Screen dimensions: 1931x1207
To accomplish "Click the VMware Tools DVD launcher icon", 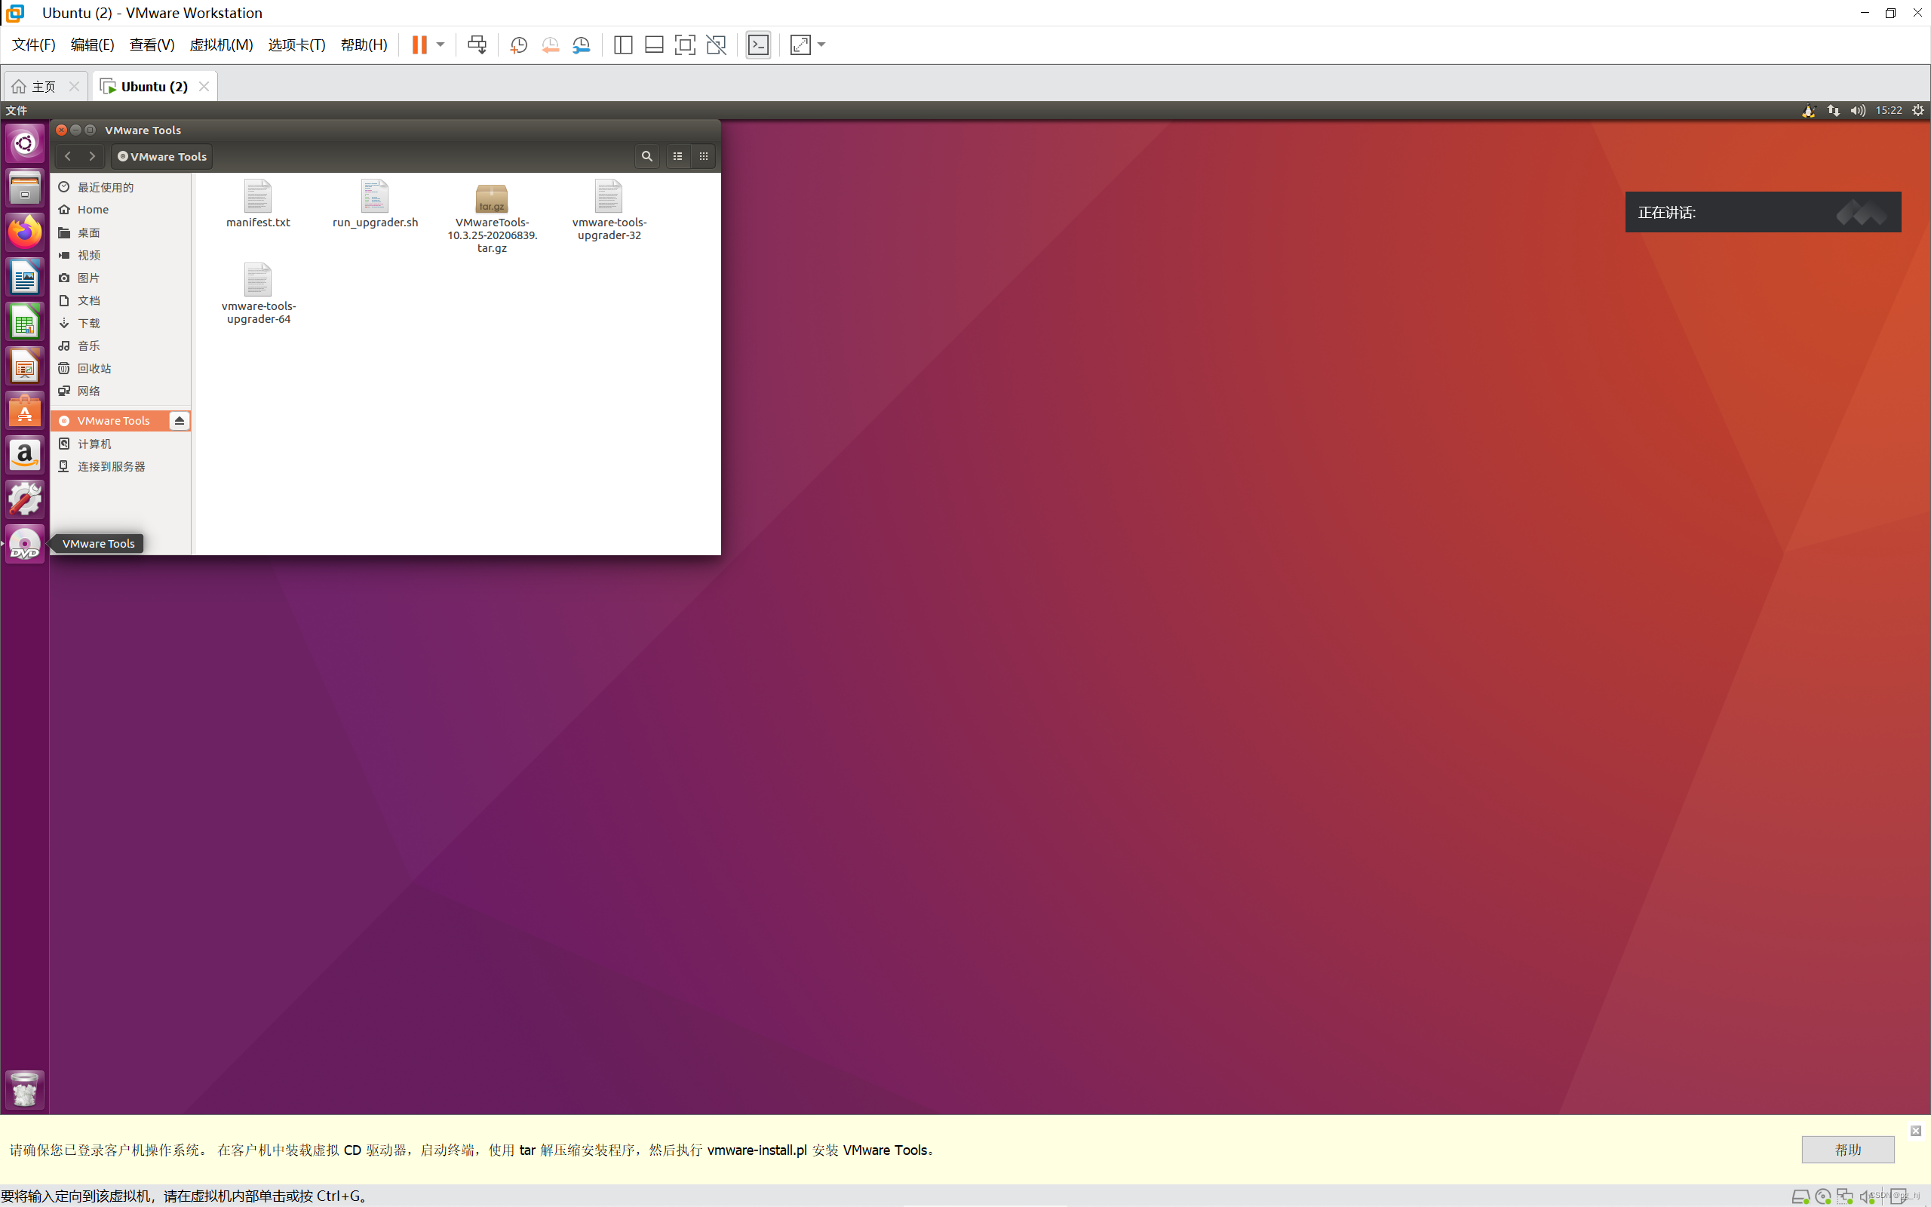I will click(x=25, y=545).
